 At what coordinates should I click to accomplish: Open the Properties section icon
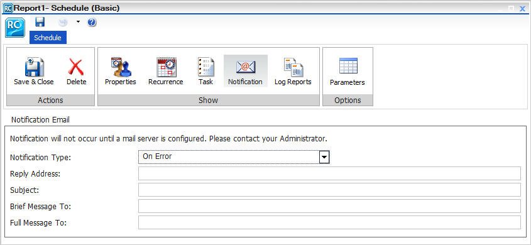click(x=120, y=67)
